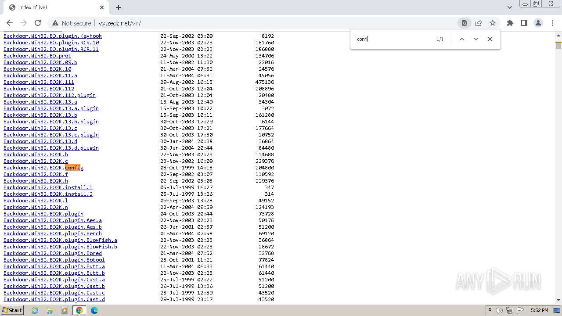The image size is (562, 316).
Task: Open Backdoor.Win32.BO2K.112.plugin link
Action: coord(50,95)
